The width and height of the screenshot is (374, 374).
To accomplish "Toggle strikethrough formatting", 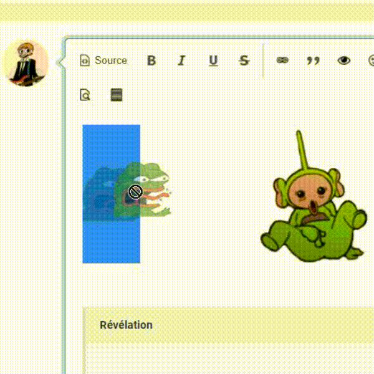I will coord(244,60).
